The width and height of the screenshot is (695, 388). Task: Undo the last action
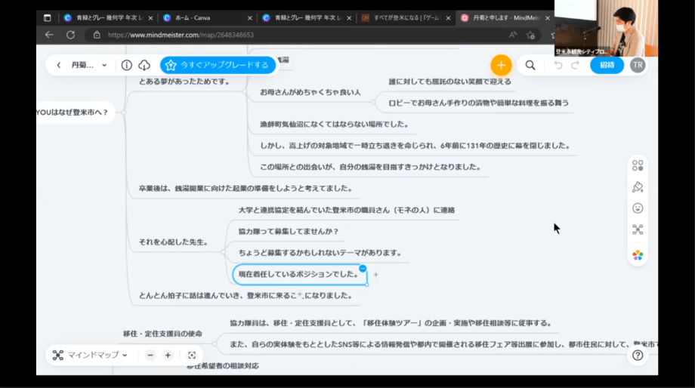tap(558, 65)
